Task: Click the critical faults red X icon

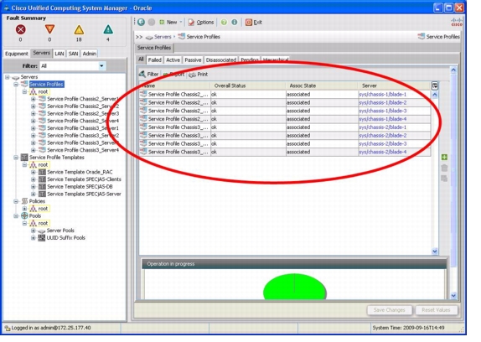Action: 21,29
